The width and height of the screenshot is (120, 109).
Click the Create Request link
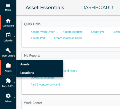pyautogui.click(x=73, y=32)
